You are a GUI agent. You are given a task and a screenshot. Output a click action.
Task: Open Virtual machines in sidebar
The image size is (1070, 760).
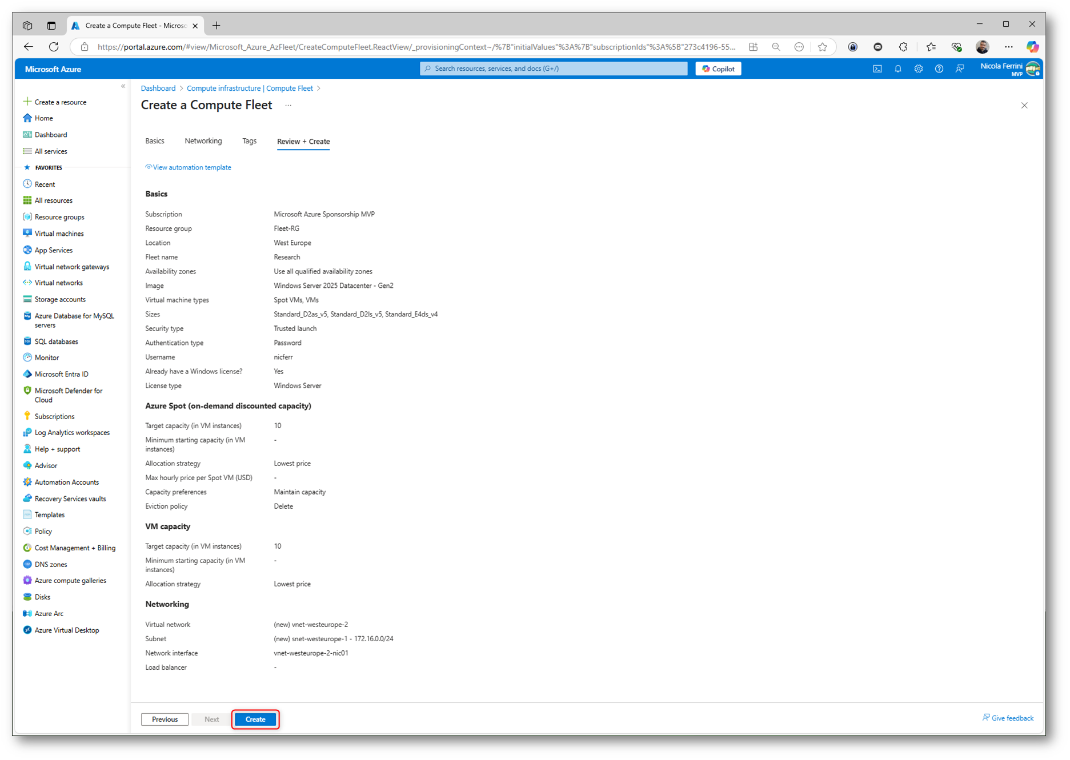59,234
